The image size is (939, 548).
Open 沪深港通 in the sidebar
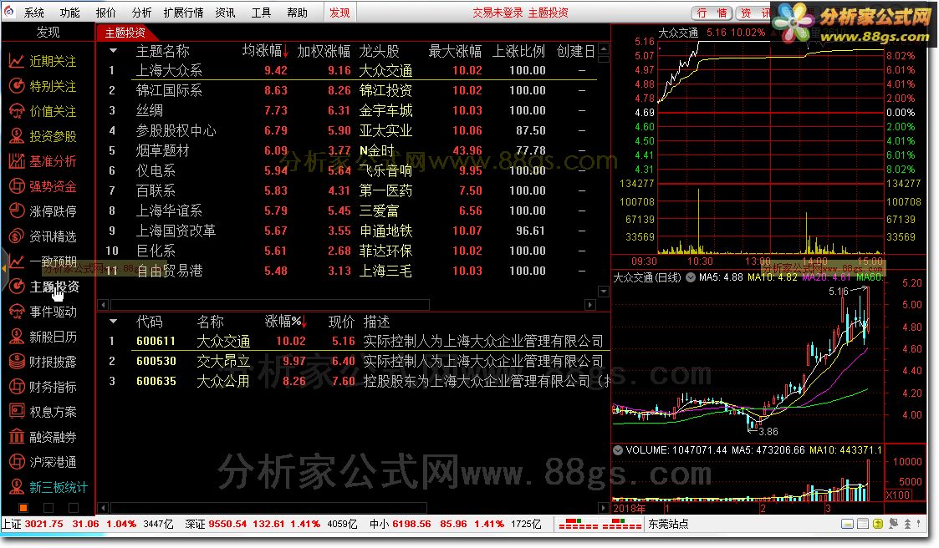point(43,462)
